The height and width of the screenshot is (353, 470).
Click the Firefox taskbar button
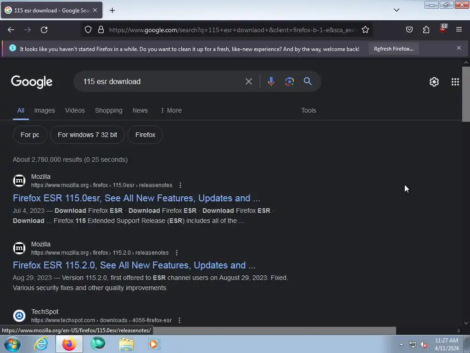point(69,344)
